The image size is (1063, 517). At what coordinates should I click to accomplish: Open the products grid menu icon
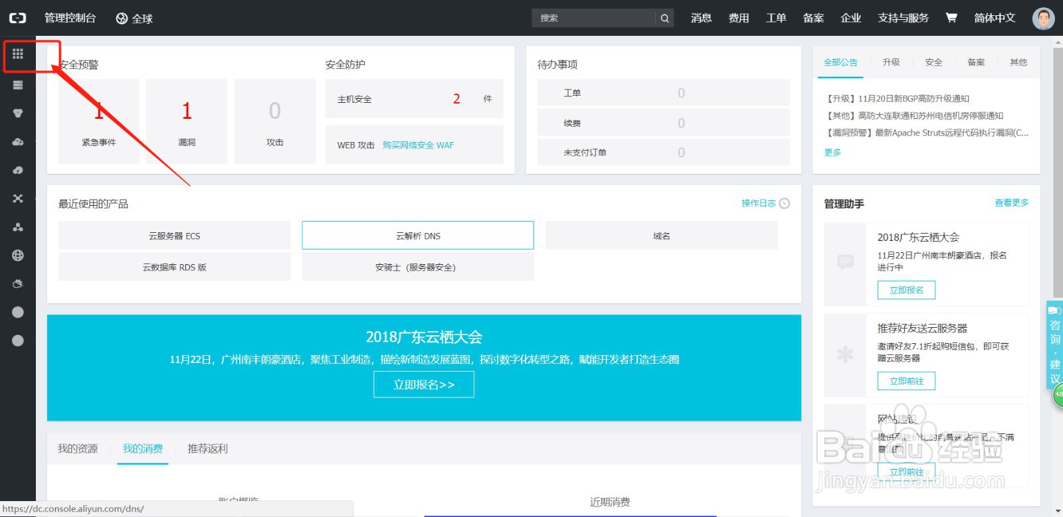click(x=18, y=54)
